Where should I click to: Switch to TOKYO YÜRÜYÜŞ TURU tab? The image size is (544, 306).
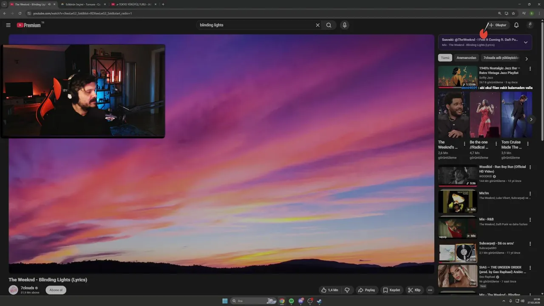[x=134, y=4]
